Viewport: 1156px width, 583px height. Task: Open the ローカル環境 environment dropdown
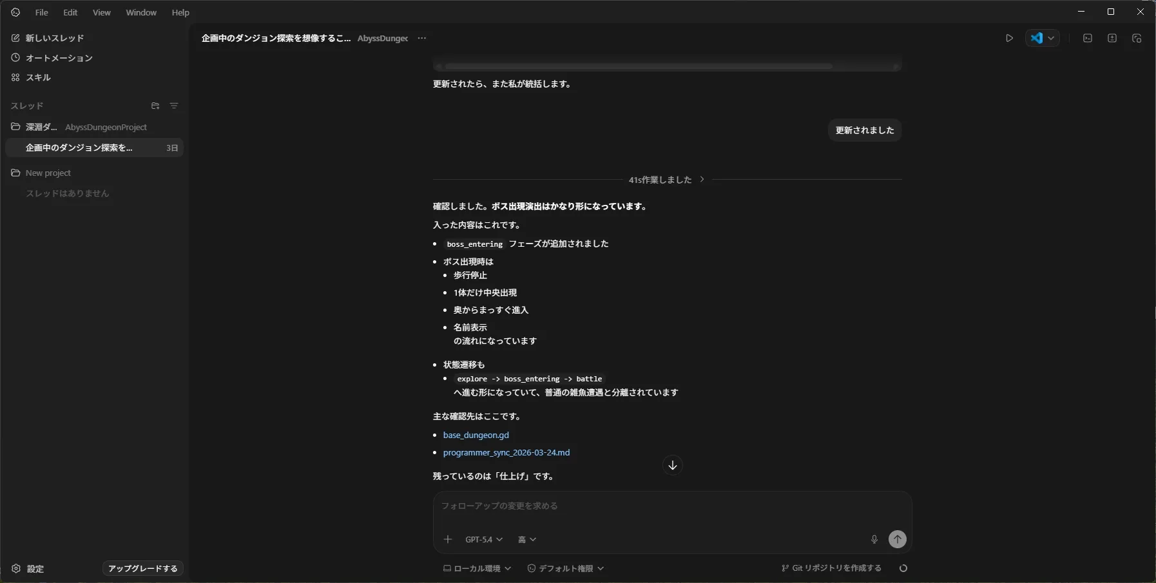(x=476, y=569)
